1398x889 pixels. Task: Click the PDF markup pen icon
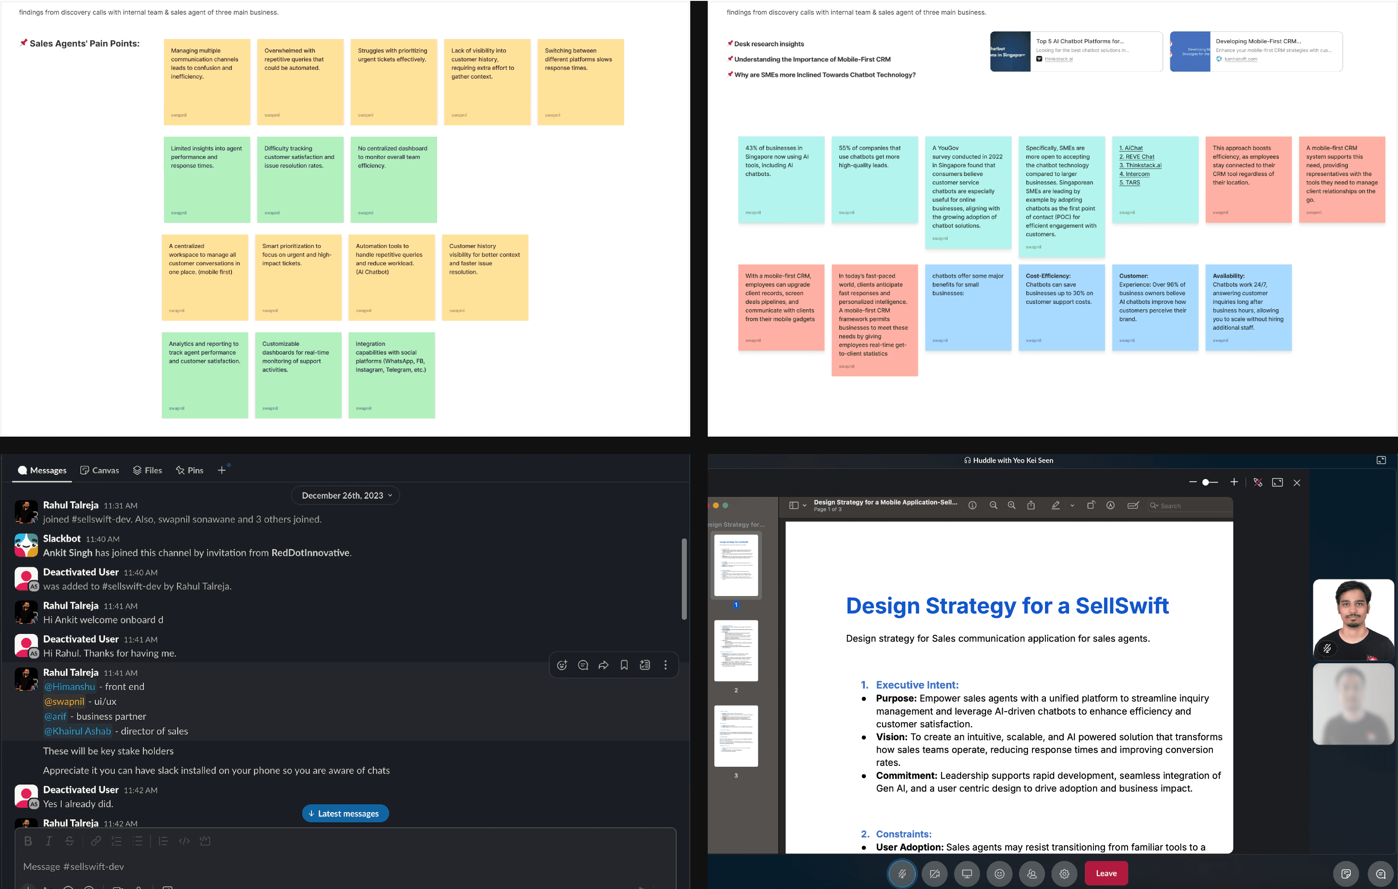(1055, 506)
